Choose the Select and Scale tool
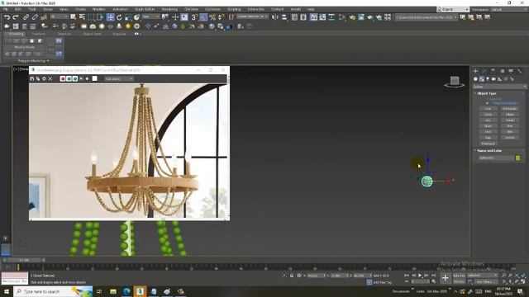The image size is (529, 297). click(x=128, y=16)
